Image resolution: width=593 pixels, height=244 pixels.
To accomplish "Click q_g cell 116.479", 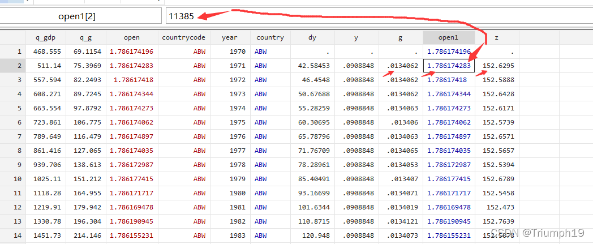I will click(x=87, y=136).
